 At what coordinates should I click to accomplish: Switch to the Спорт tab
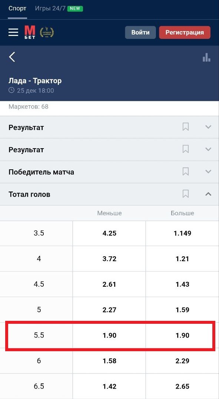pyautogui.click(x=17, y=8)
